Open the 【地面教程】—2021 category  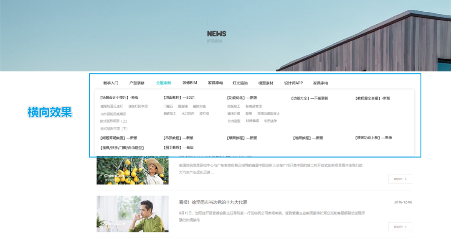click(x=178, y=98)
